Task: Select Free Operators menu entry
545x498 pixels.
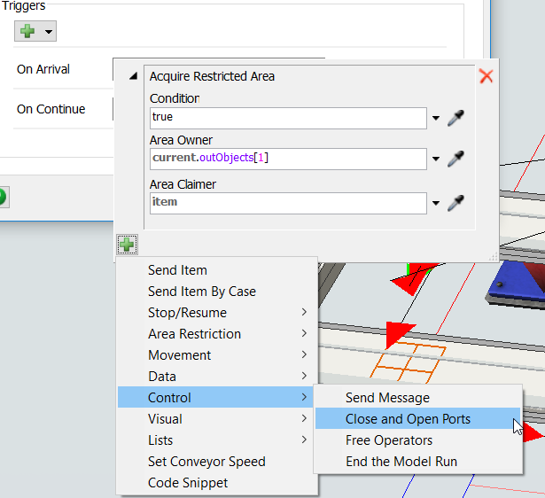Action: pos(389,440)
